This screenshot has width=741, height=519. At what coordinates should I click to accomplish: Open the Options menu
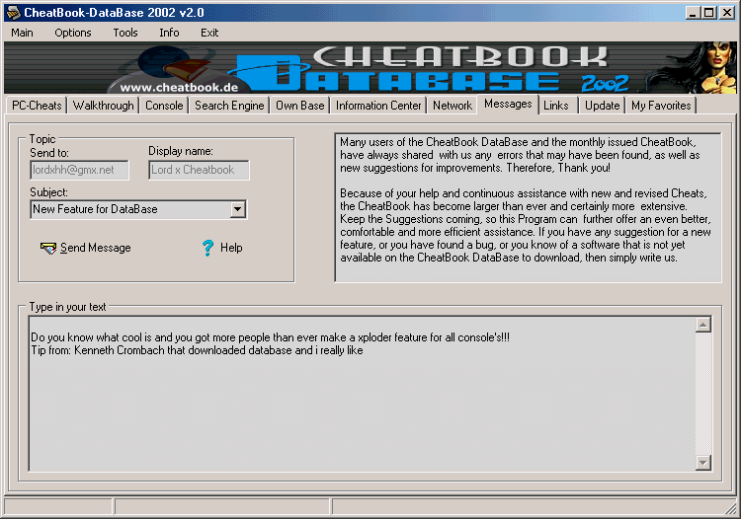point(73,33)
